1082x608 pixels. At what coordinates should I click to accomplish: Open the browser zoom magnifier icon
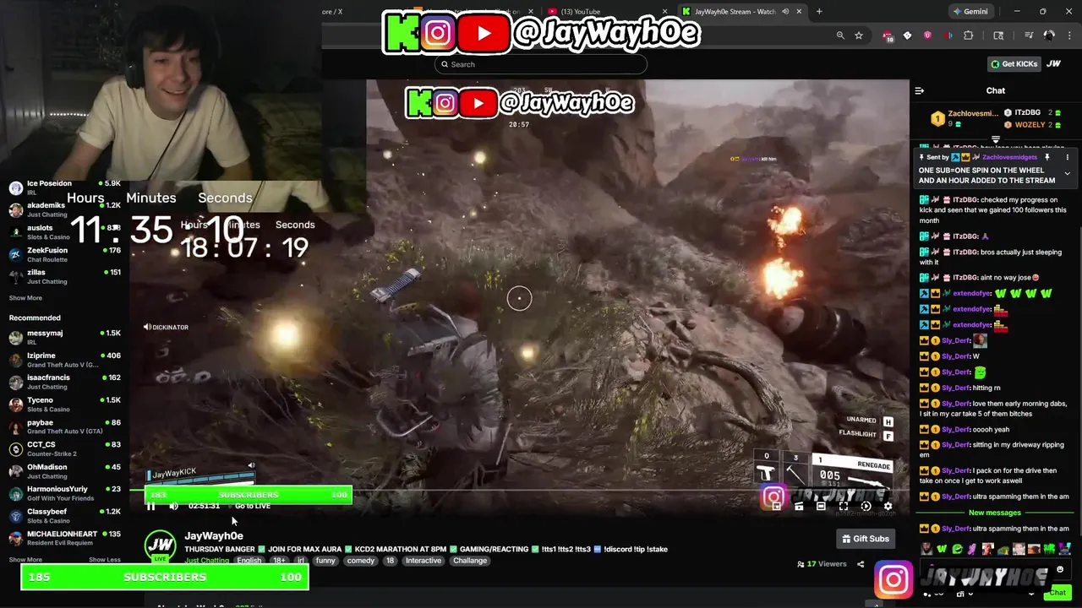tap(840, 35)
